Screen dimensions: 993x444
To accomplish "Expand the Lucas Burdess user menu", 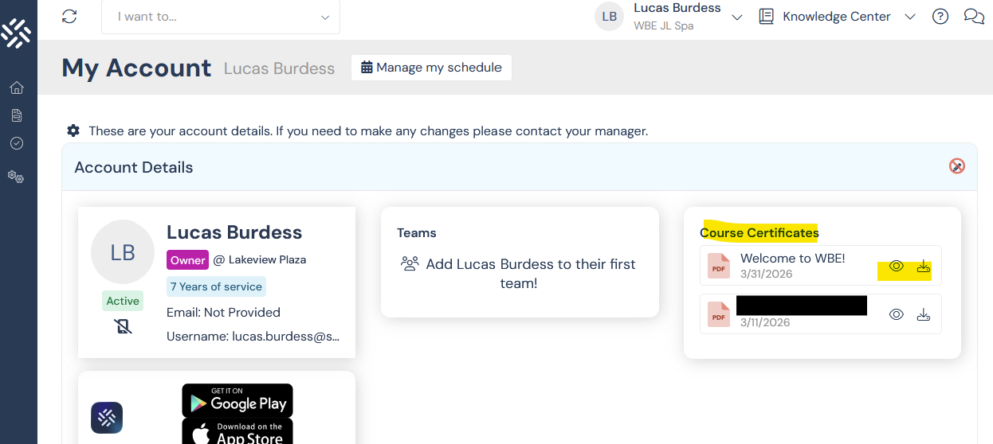I will point(736,18).
